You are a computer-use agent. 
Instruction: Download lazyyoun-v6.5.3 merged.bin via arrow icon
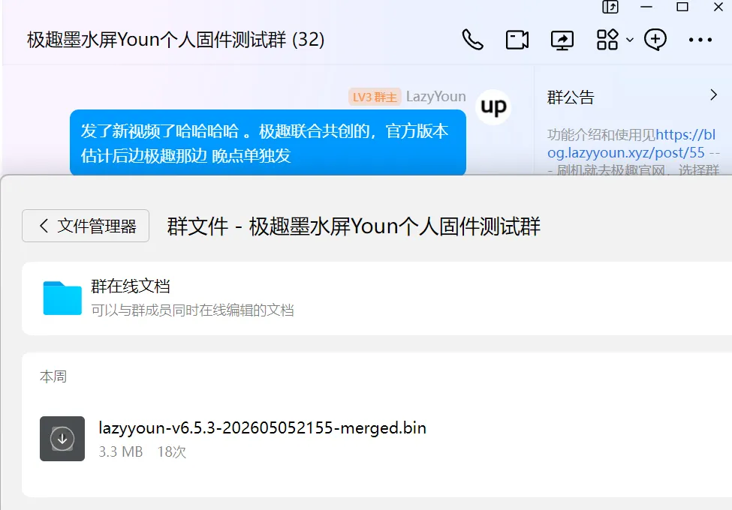coord(62,439)
